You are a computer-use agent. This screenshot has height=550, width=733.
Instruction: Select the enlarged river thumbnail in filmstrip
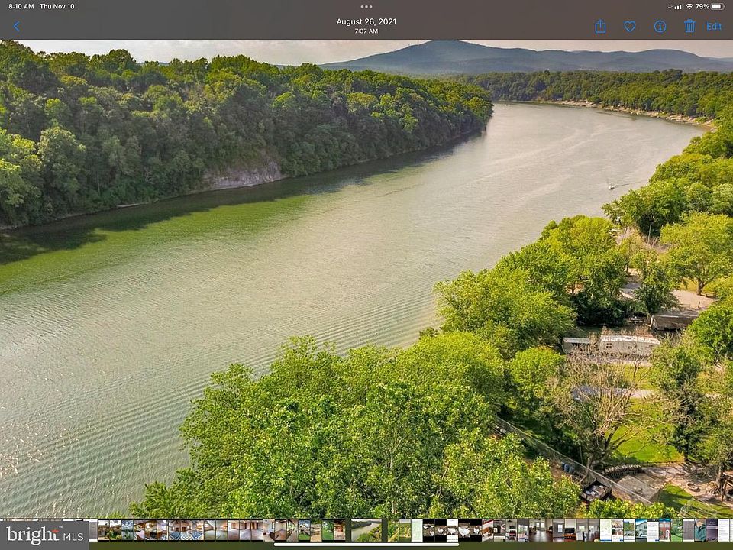(366, 530)
